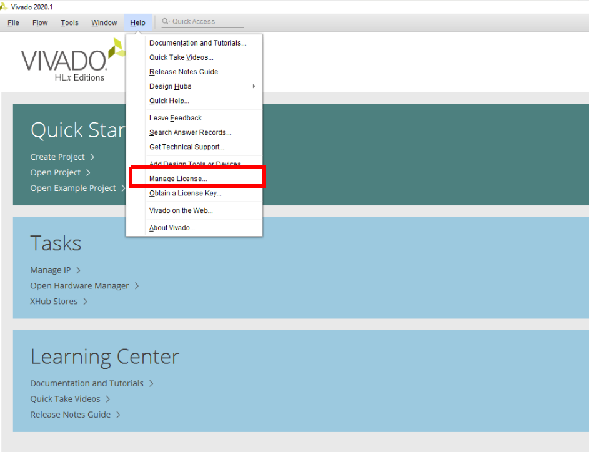589x452 pixels.
Task: Select Manage License from Help menu
Action: [178, 179]
